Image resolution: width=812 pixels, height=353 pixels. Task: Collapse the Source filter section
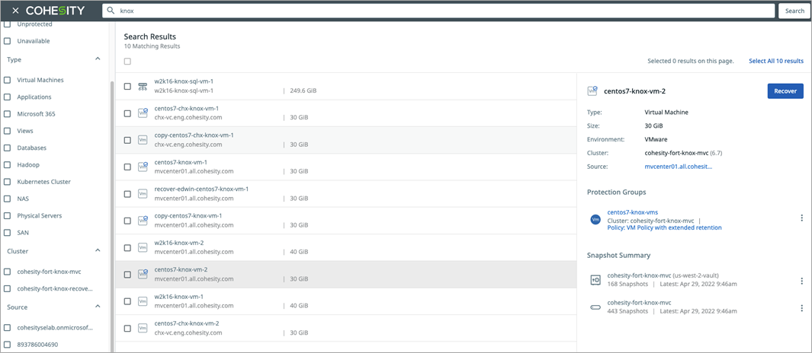98,307
